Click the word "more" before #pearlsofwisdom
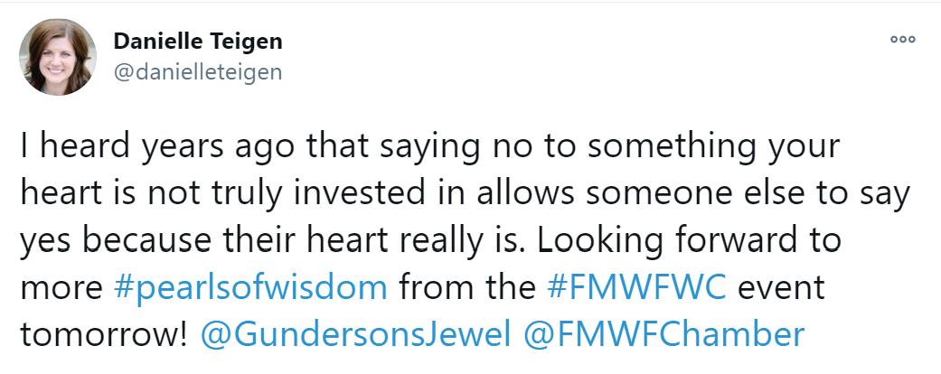 point(61,290)
